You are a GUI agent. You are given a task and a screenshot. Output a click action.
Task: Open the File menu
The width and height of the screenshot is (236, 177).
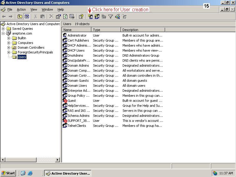pyautogui.click(x=10, y=9)
